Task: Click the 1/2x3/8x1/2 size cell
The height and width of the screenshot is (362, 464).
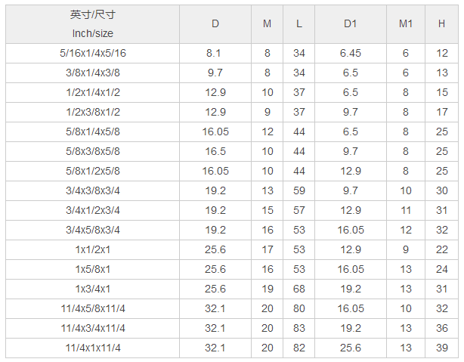Action: [92, 112]
